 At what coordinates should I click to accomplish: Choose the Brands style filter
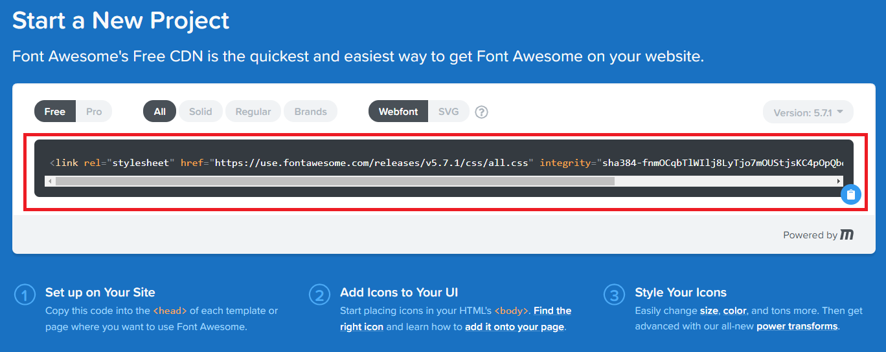(x=311, y=112)
